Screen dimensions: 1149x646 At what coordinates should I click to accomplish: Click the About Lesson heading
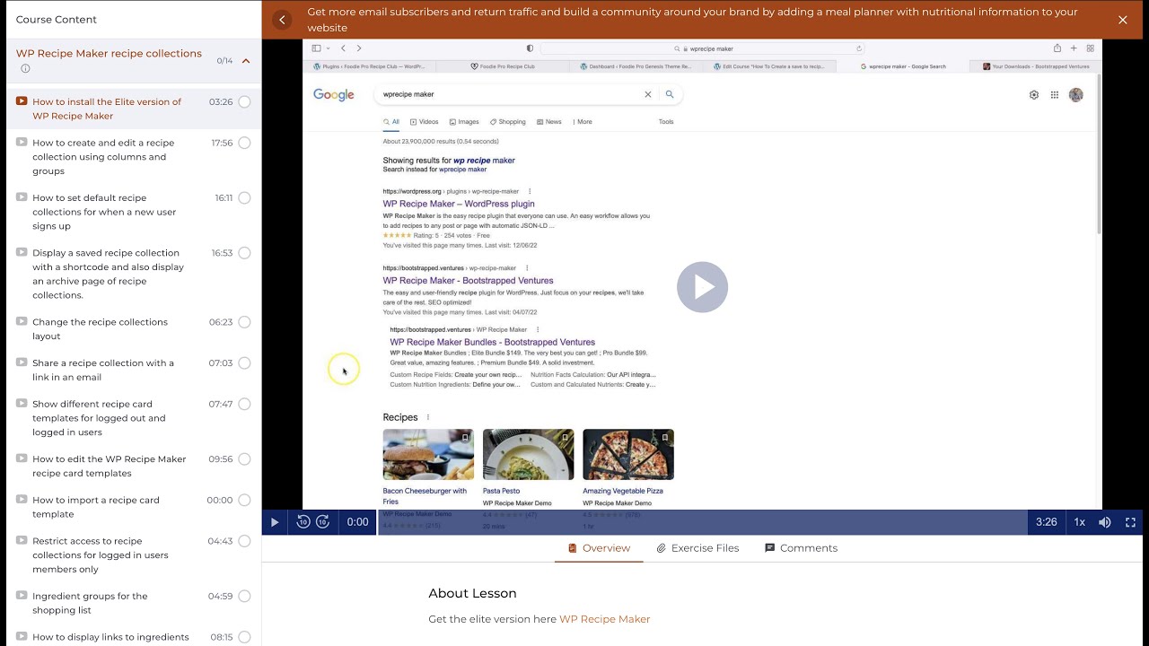(x=472, y=593)
